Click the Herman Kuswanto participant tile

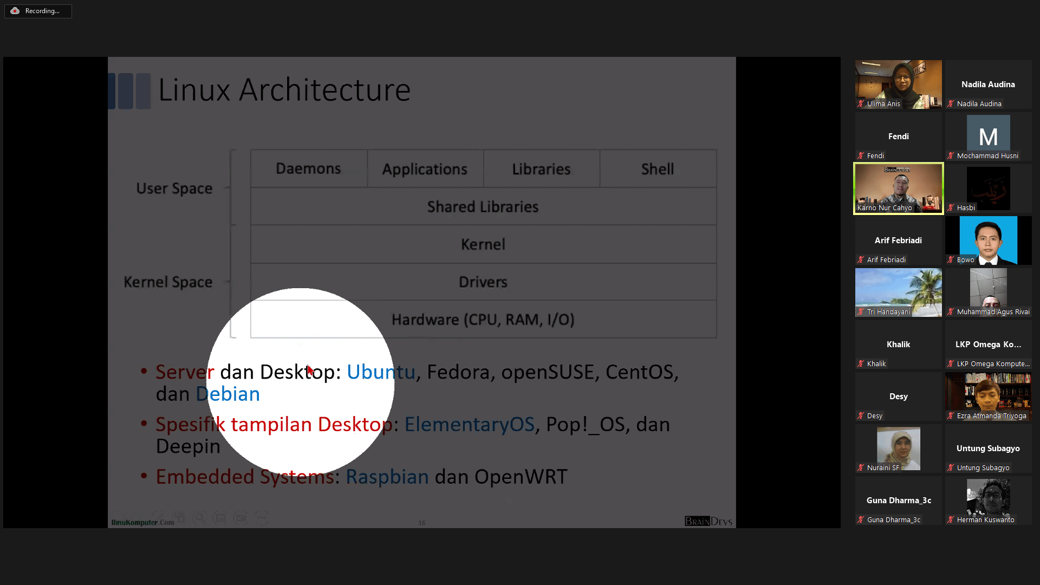point(988,498)
